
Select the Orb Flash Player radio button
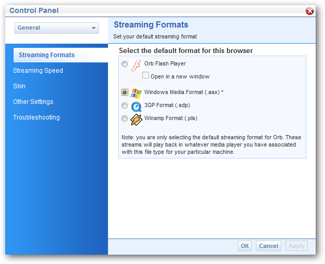pyautogui.click(x=125, y=64)
